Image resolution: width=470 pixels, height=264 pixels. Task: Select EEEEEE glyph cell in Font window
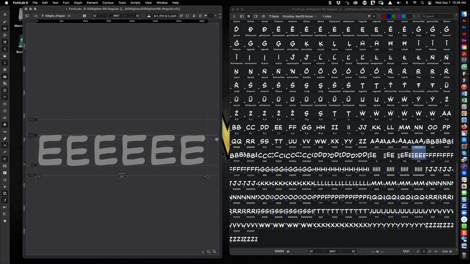coord(419,153)
